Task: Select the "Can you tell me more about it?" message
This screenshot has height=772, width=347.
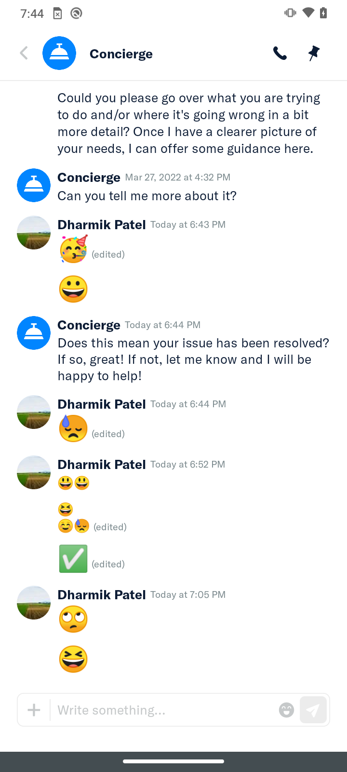Action: (147, 196)
